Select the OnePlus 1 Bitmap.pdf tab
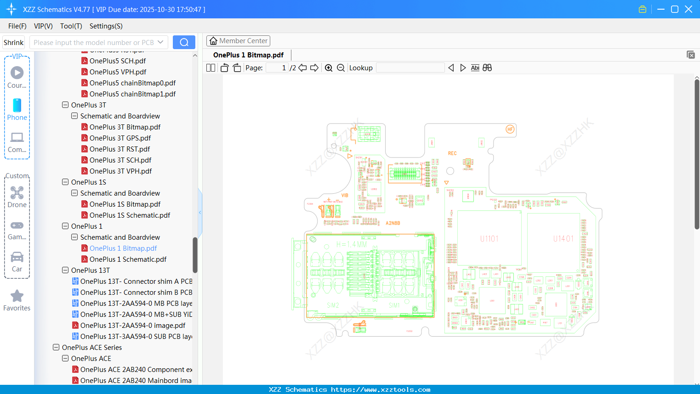 click(248, 55)
